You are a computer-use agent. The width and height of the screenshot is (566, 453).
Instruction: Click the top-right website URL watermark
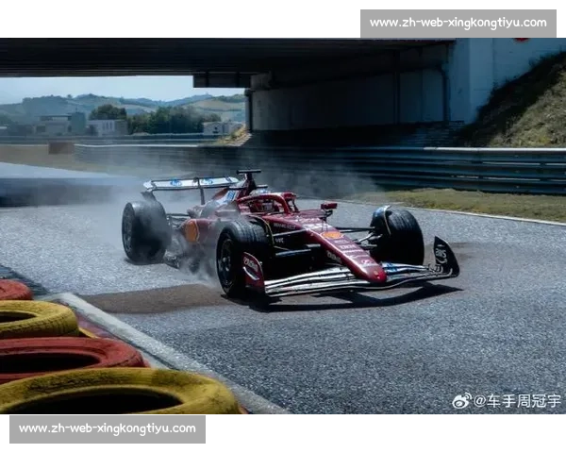click(457, 23)
